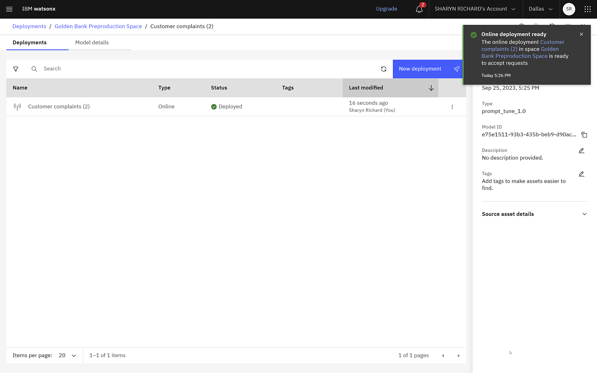Open the app switcher grid icon

coord(587,9)
